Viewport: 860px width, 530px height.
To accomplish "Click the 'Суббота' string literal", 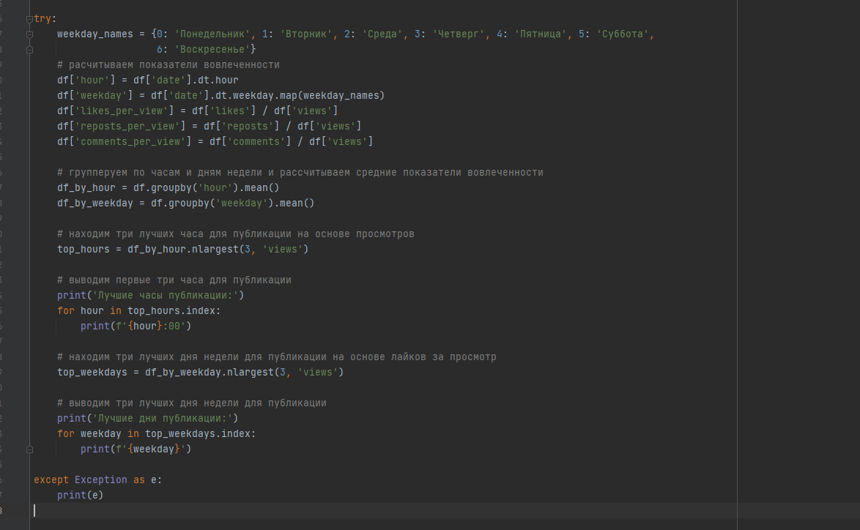I will (x=623, y=34).
